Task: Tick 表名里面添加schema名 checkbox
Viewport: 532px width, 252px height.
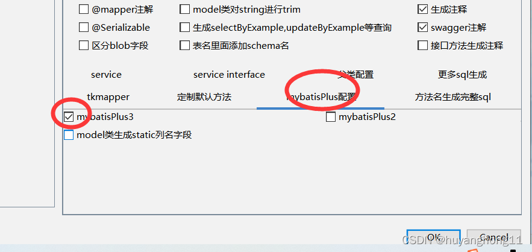Action: [184, 45]
